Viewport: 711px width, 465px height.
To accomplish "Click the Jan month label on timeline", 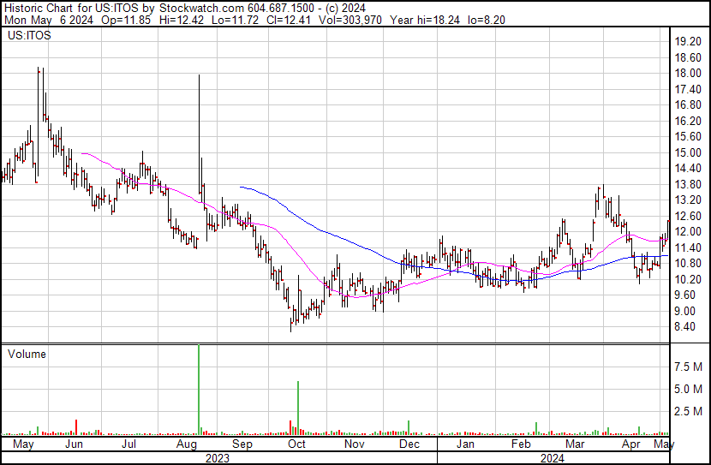I will click(465, 445).
